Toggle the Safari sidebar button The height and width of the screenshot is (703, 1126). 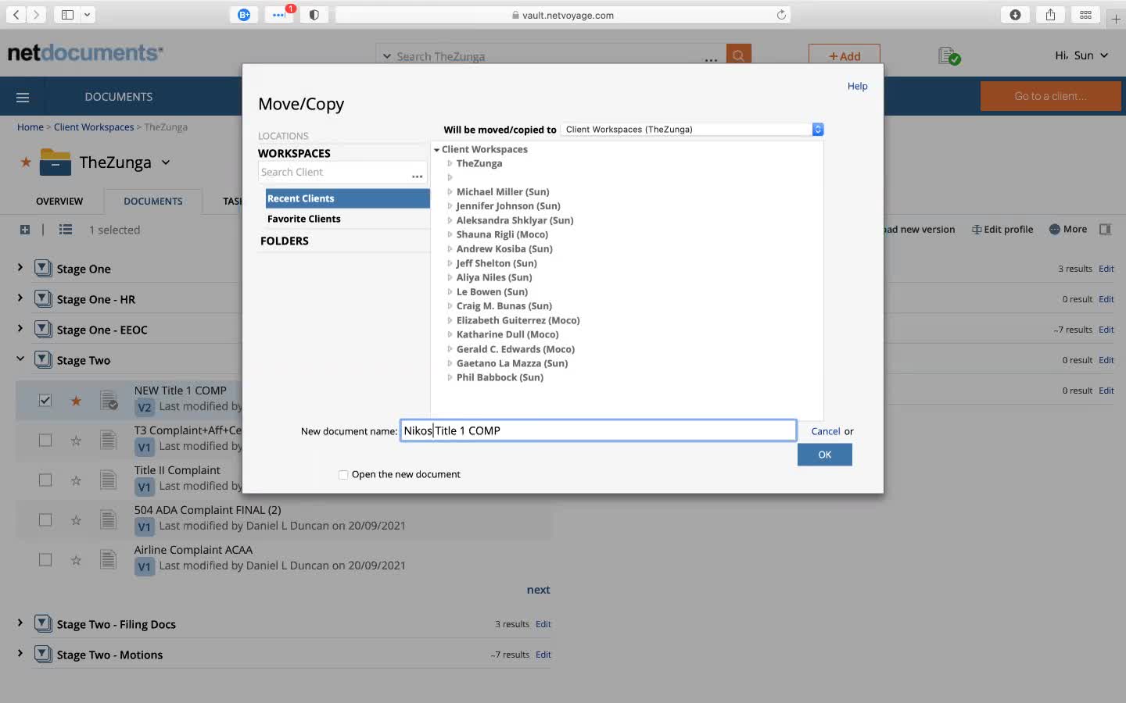pos(67,15)
